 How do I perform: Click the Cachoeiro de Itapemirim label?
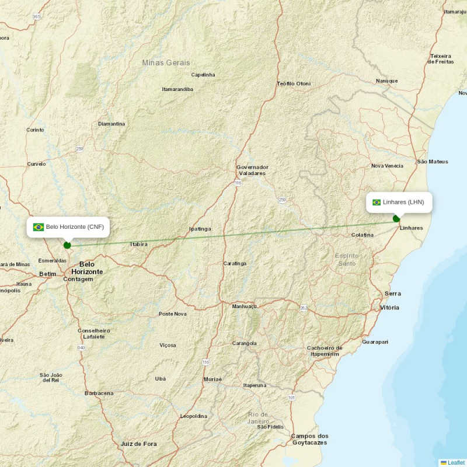pos(325,351)
